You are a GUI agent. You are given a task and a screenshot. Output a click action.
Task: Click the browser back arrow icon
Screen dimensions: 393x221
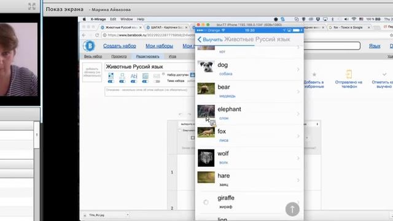coord(84,35)
